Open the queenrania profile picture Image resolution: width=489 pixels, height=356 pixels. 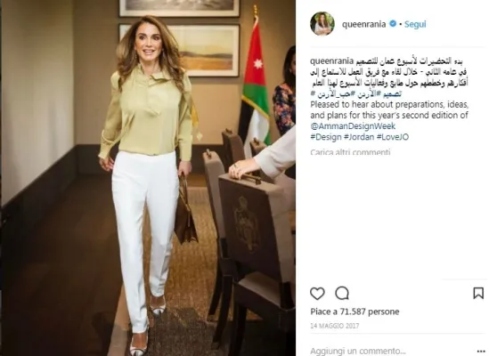pyautogui.click(x=322, y=24)
